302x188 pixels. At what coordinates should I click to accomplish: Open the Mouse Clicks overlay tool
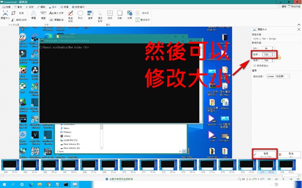pos(100,16)
